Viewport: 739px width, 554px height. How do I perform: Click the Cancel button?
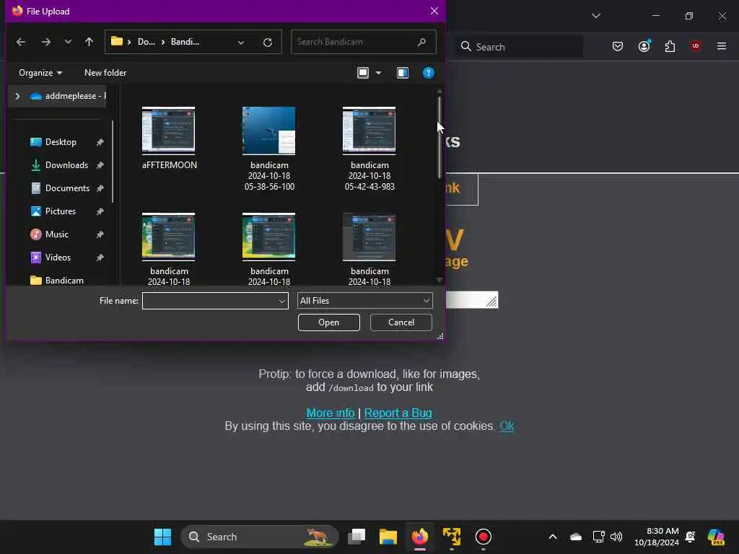(x=401, y=322)
